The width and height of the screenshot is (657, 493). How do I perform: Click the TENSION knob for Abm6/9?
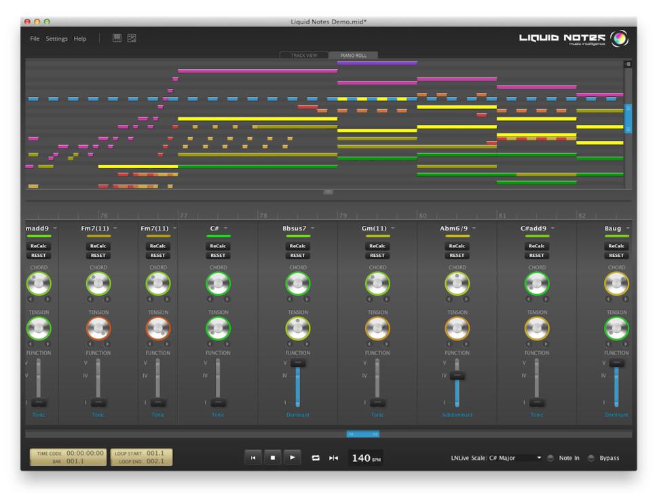tap(457, 329)
